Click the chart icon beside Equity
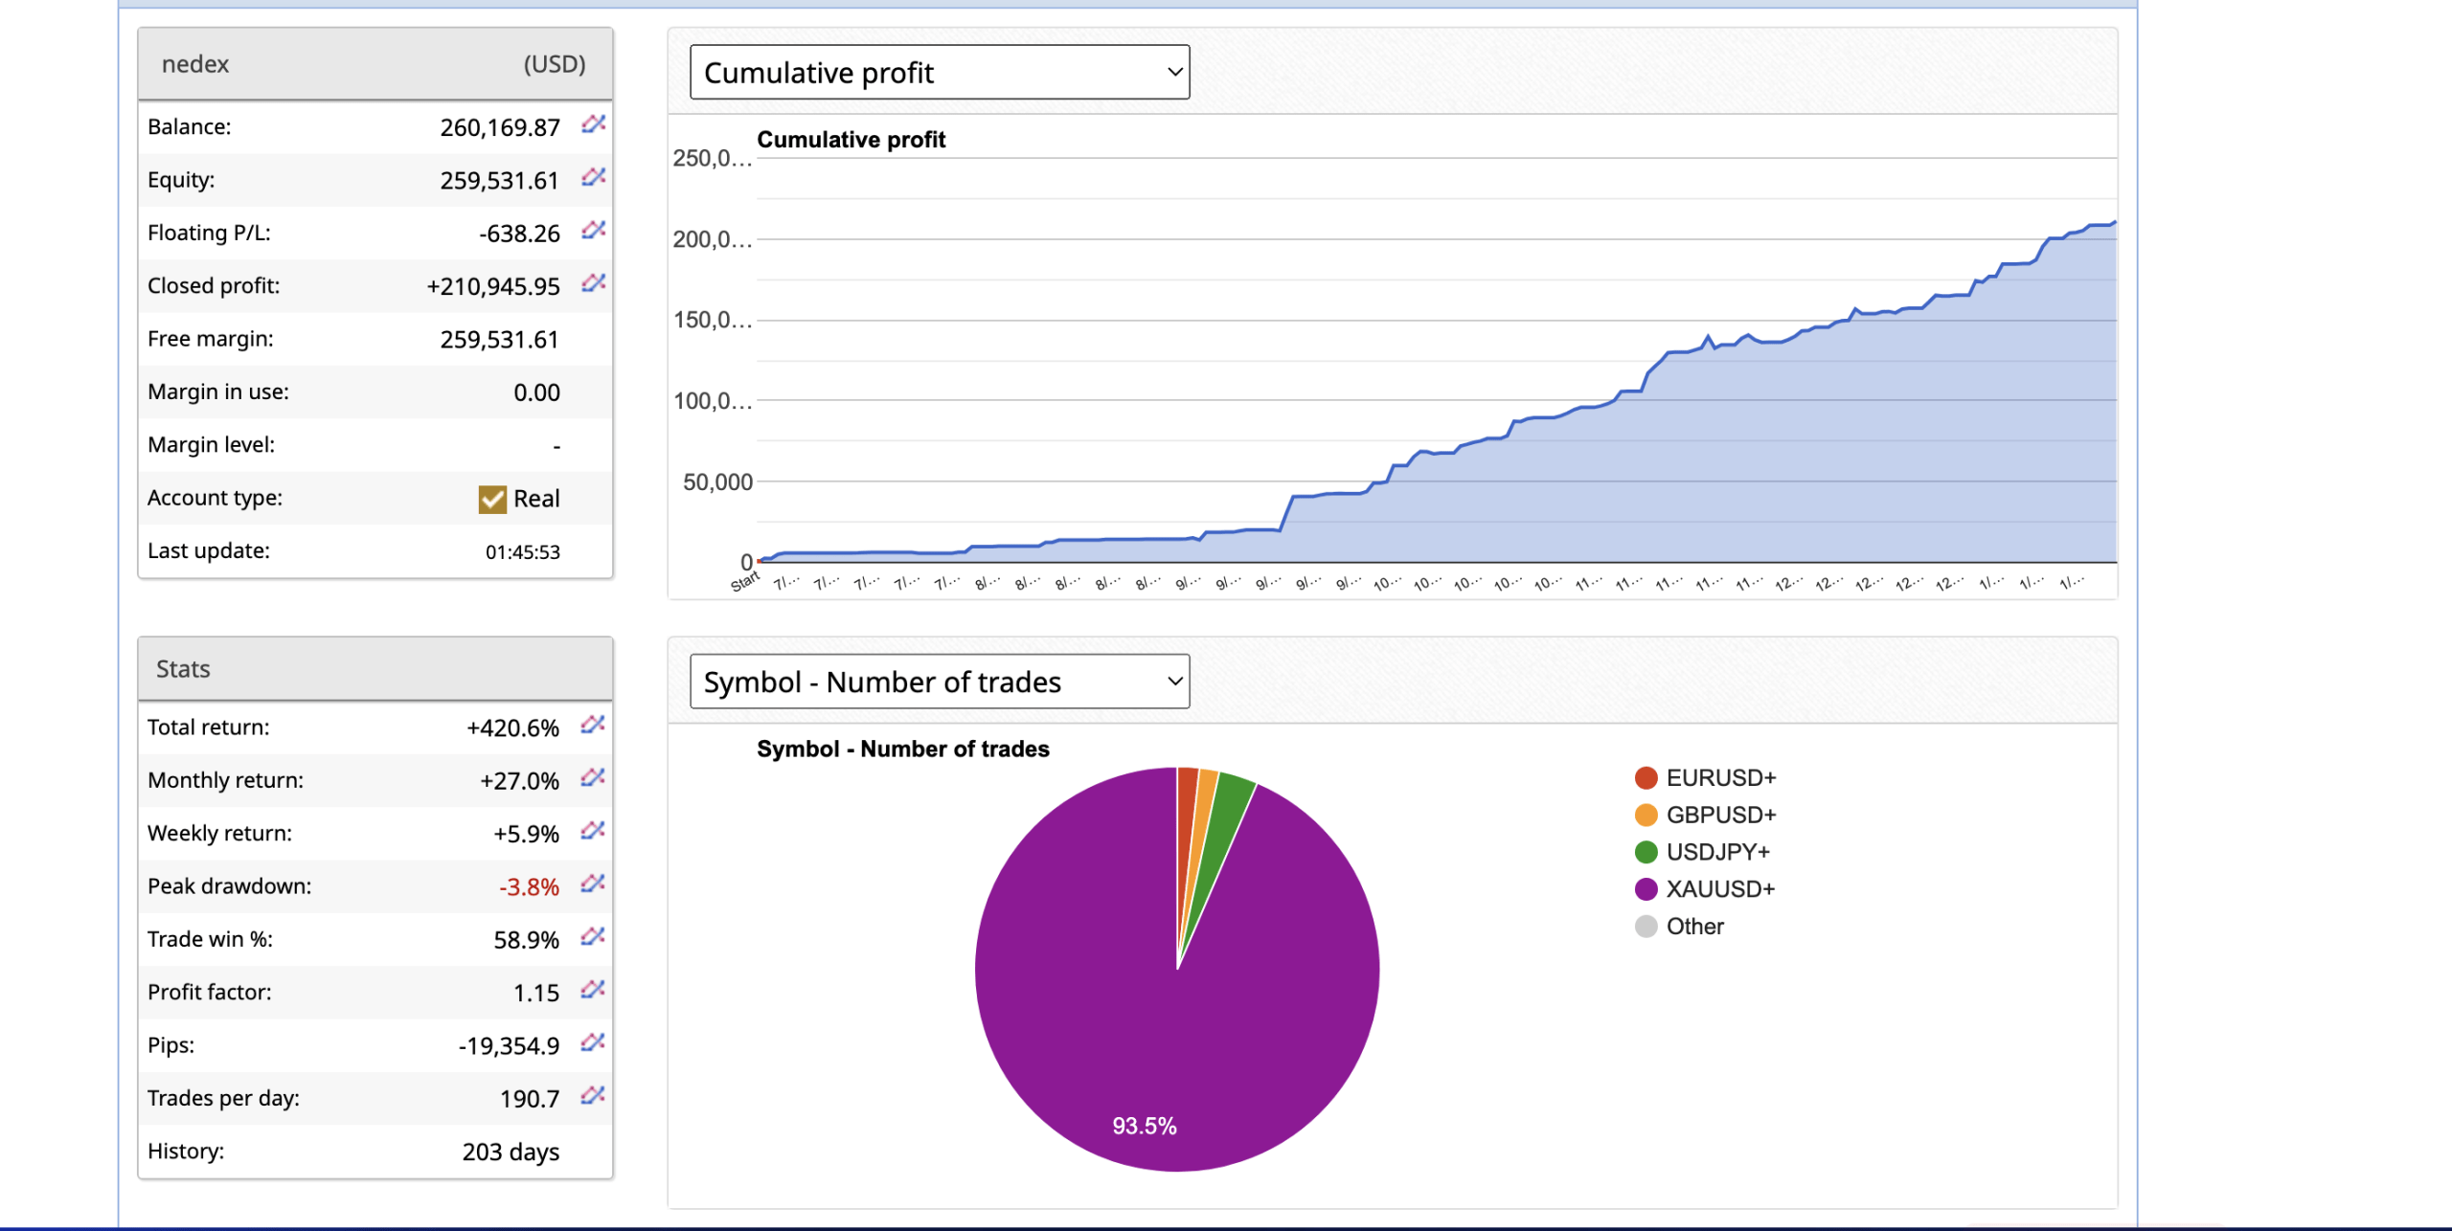Viewport: 2452px width, 1231px height. (593, 177)
